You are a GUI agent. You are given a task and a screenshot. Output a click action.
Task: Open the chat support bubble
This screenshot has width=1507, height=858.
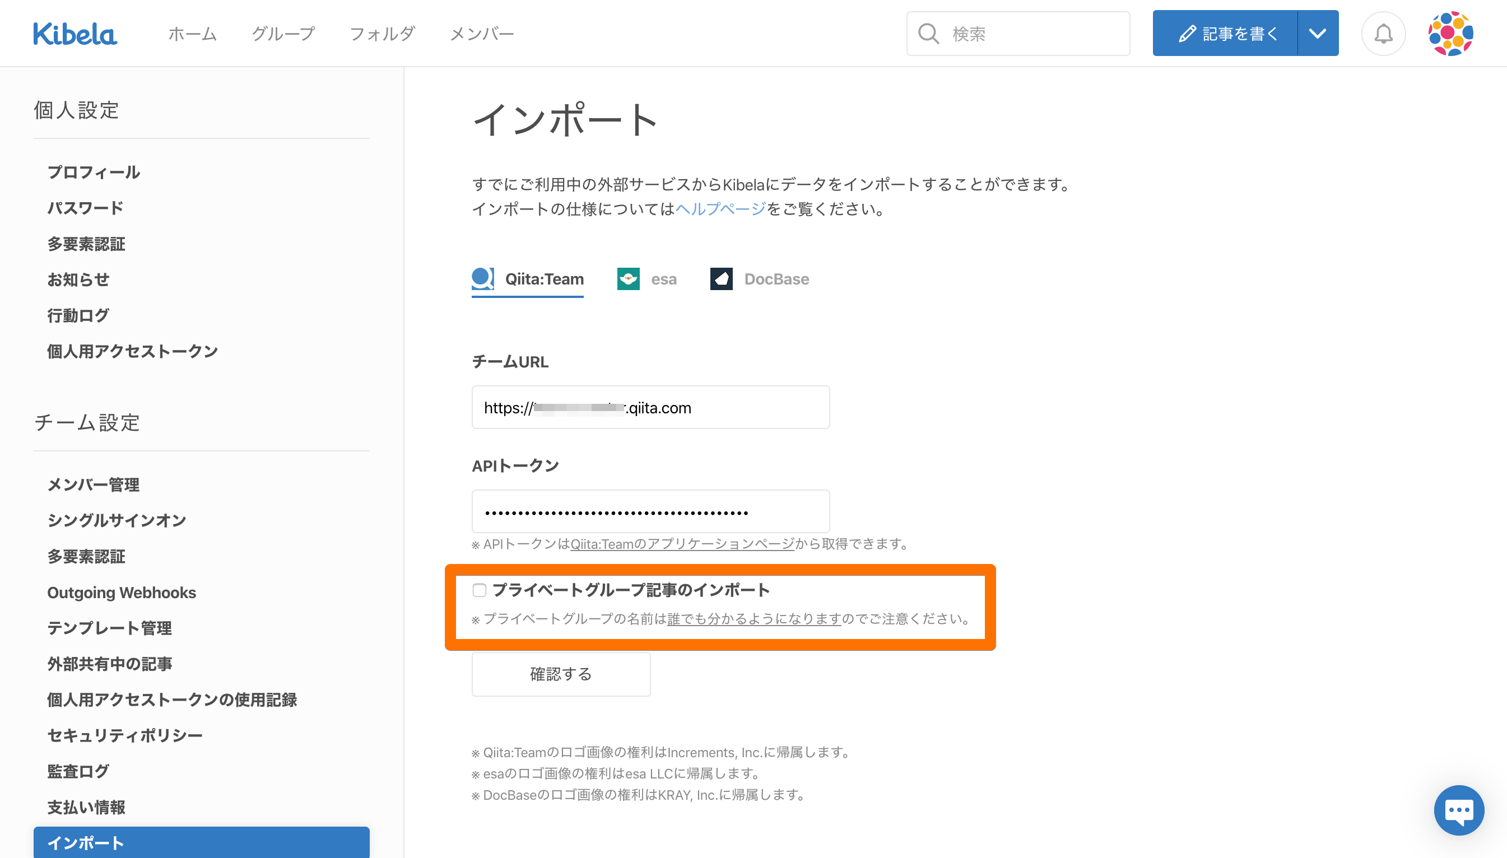click(x=1458, y=810)
